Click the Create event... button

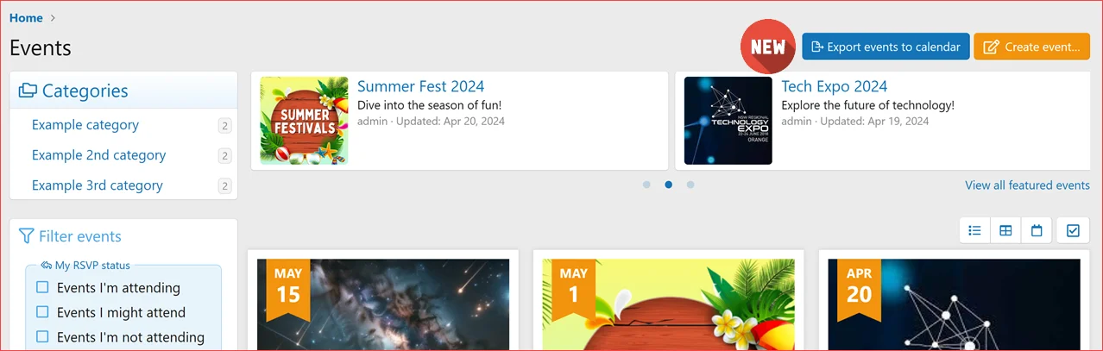1031,47
